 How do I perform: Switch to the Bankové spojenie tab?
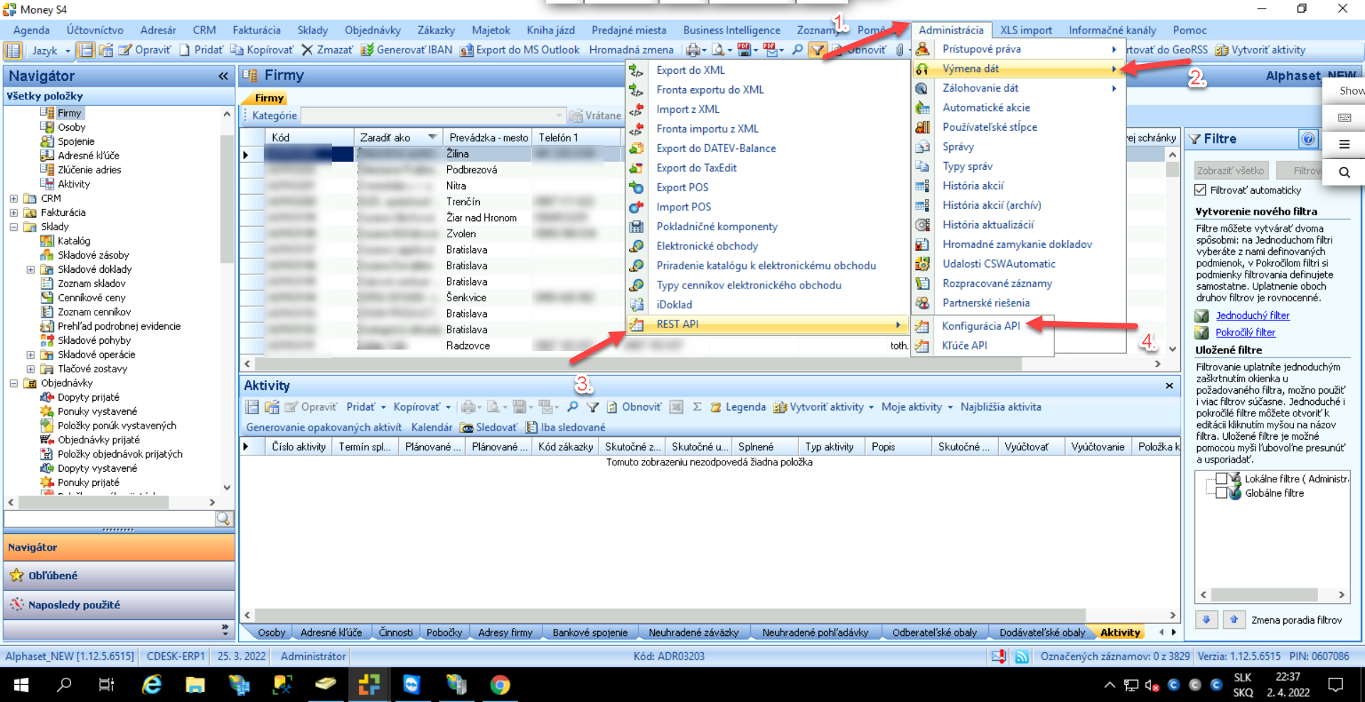coord(590,632)
